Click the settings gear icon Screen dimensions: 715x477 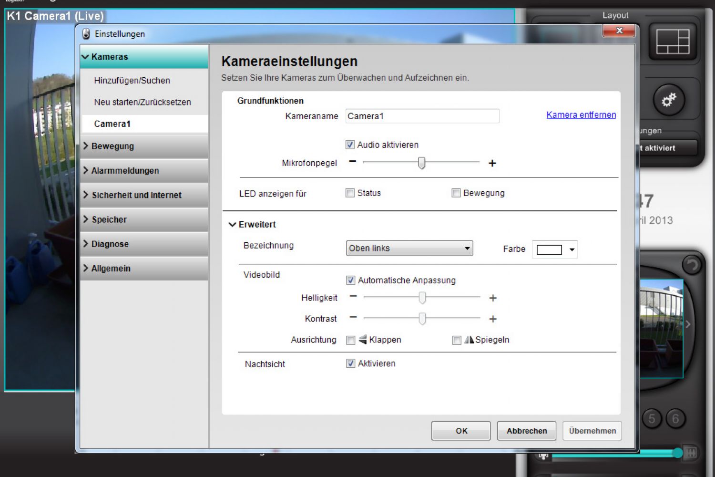point(668,100)
